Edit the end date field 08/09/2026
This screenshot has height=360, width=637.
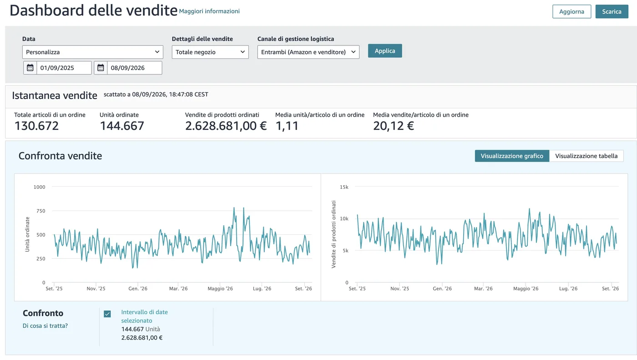coord(134,68)
